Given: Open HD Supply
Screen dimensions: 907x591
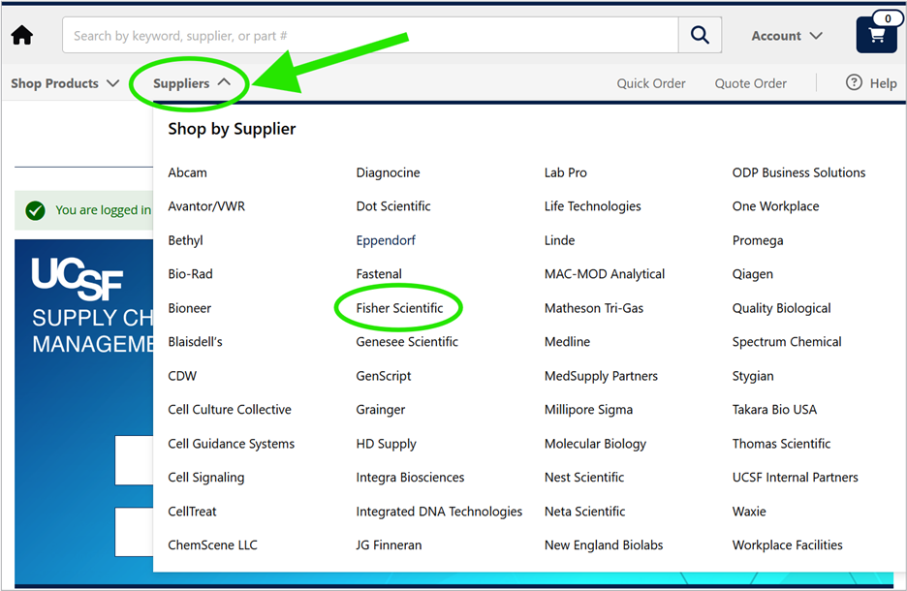Looking at the screenshot, I should pos(386,444).
